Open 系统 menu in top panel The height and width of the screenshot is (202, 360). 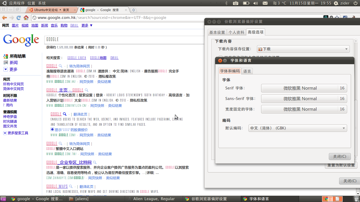(42, 3)
